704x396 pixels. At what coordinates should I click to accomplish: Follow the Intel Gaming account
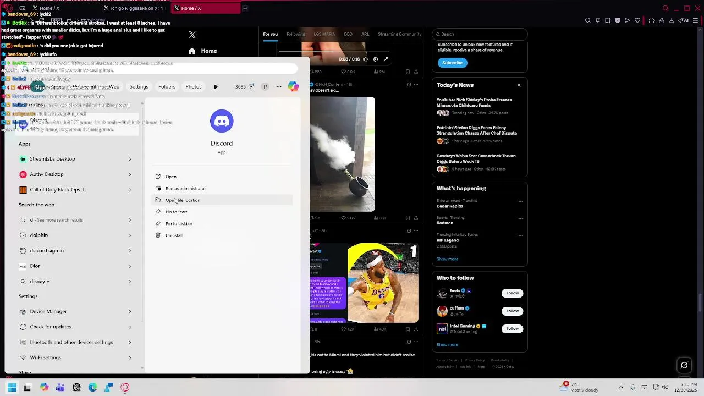(512, 328)
